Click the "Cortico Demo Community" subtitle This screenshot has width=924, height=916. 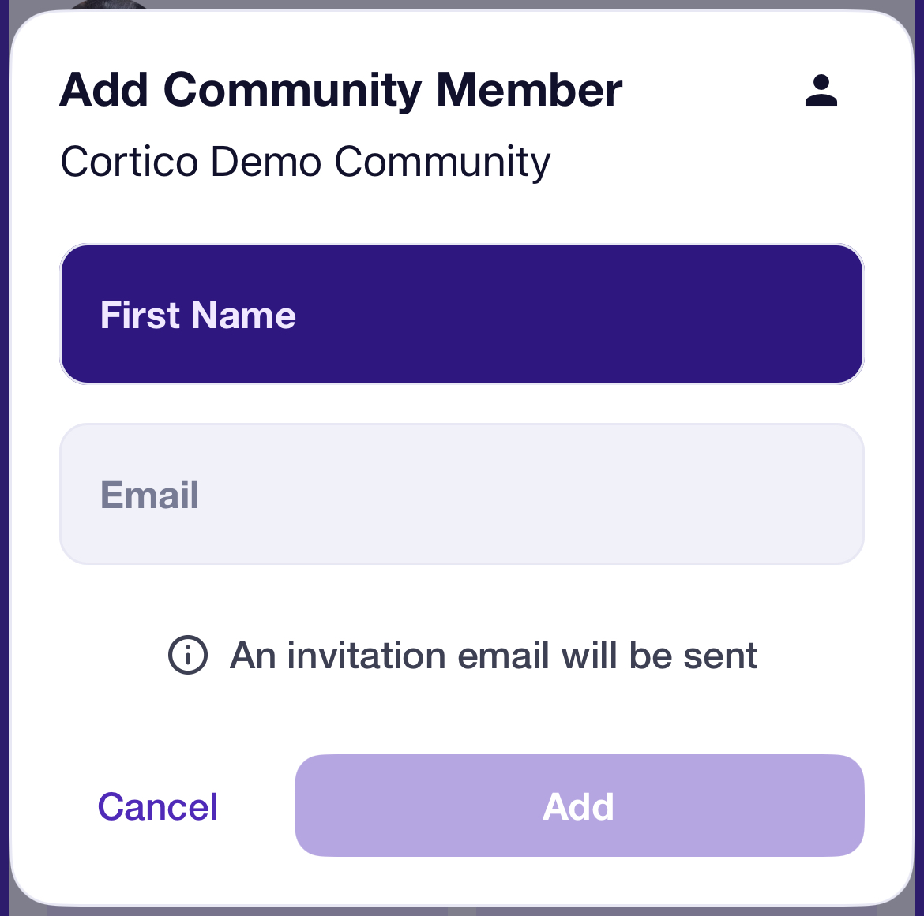(306, 162)
